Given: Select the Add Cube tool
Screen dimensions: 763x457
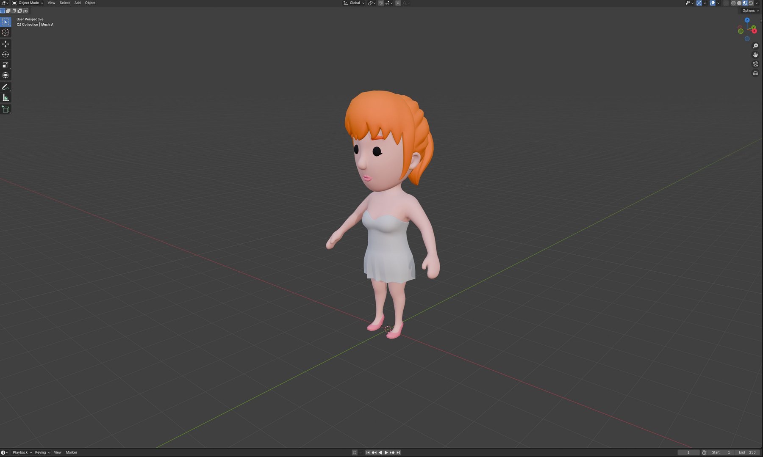Looking at the screenshot, I should click(x=6, y=110).
